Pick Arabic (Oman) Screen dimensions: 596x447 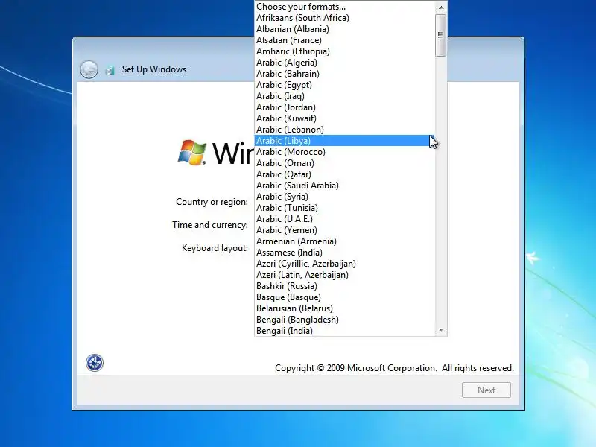[344, 163]
